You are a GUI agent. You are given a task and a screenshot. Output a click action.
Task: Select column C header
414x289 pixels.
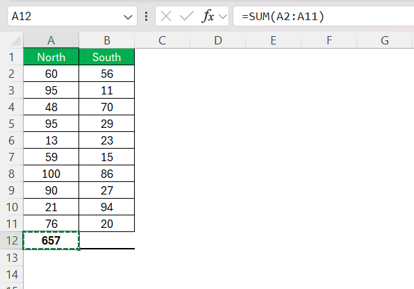[x=162, y=40]
